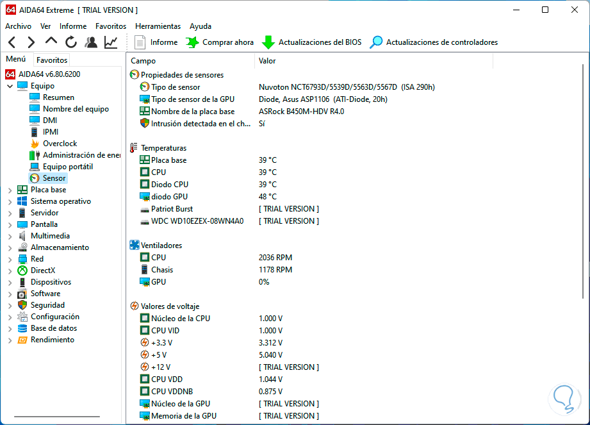Image resolution: width=590 pixels, height=425 pixels.
Task: Switch to the Favoritos tab in sidebar
Action: click(x=51, y=60)
